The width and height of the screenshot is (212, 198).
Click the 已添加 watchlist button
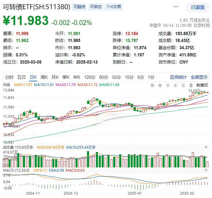point(198,7)
